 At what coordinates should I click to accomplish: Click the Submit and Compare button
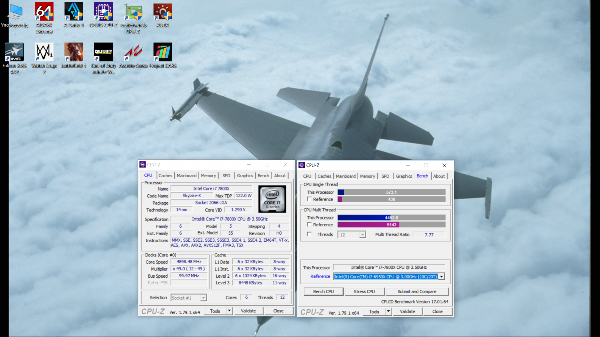coord(417,292)
